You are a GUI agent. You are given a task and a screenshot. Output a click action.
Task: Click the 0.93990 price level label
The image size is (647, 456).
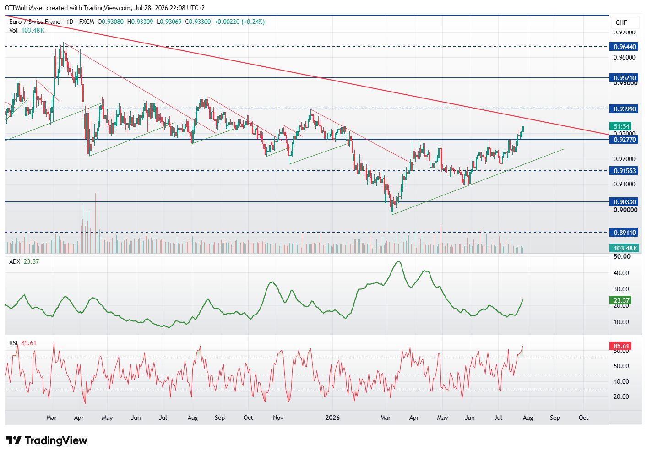[625, 109]
